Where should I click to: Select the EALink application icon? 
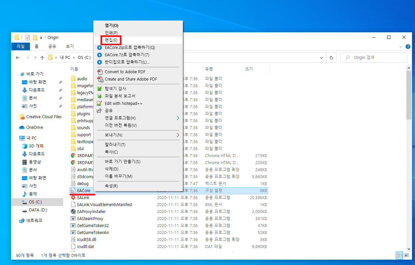74,197
